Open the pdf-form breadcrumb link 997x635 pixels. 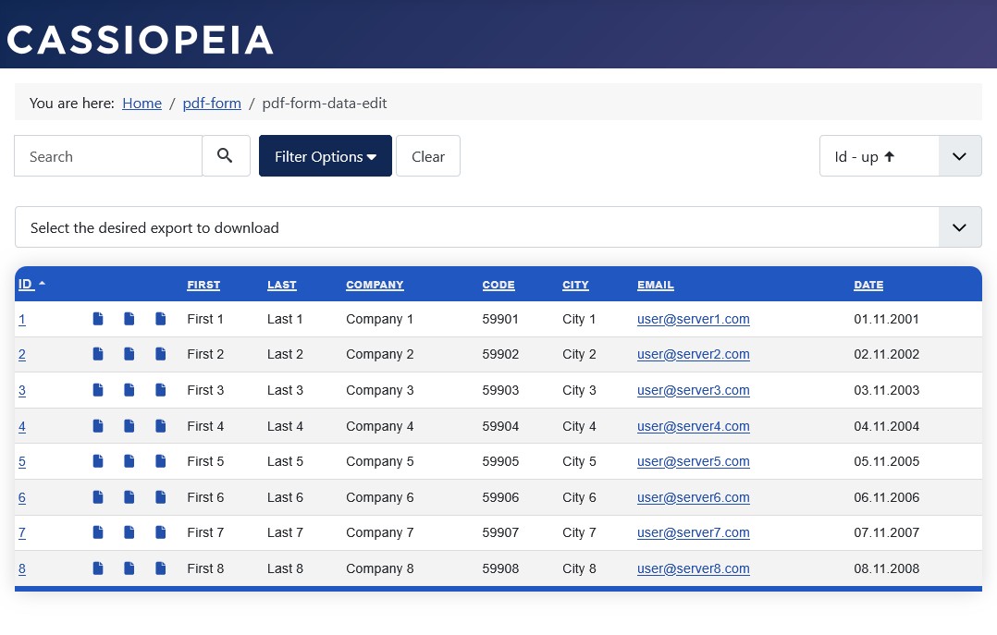coord(212,103)
